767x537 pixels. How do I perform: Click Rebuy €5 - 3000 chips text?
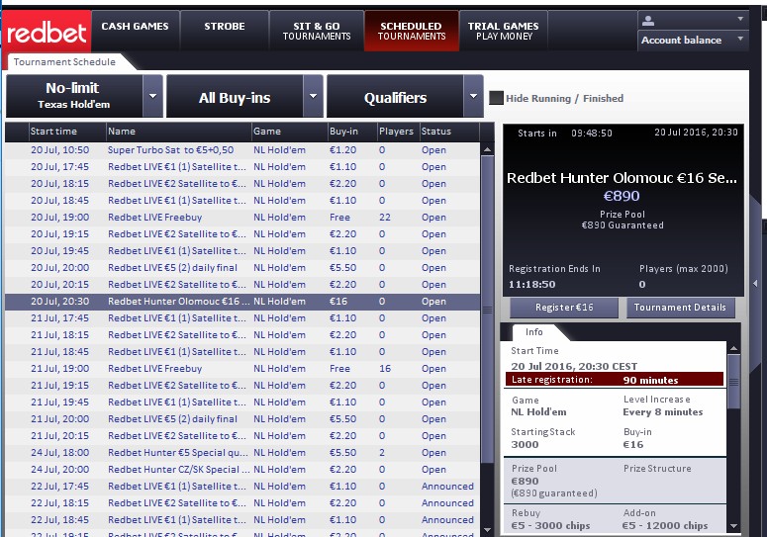coord(551,525)
